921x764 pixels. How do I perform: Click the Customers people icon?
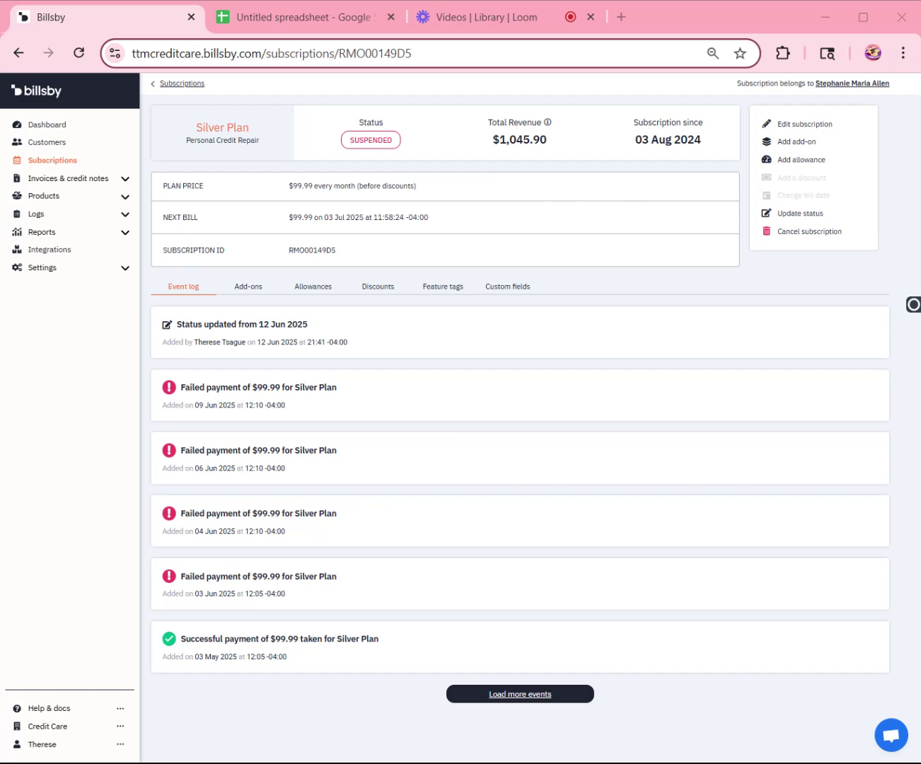point(17,142)
